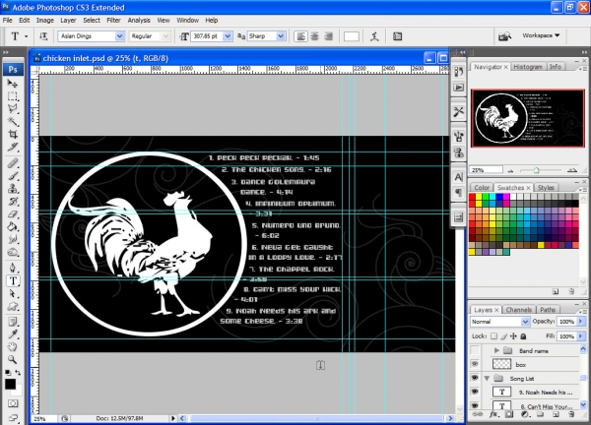The width and height of the screenshot is (591, 425).
Task: Click right align text button
Action: click(328, 36)
